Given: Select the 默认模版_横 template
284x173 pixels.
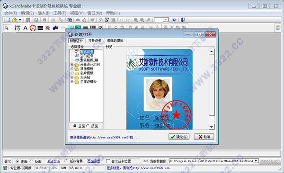Looking at the screenshot, I should coord(89,60).
